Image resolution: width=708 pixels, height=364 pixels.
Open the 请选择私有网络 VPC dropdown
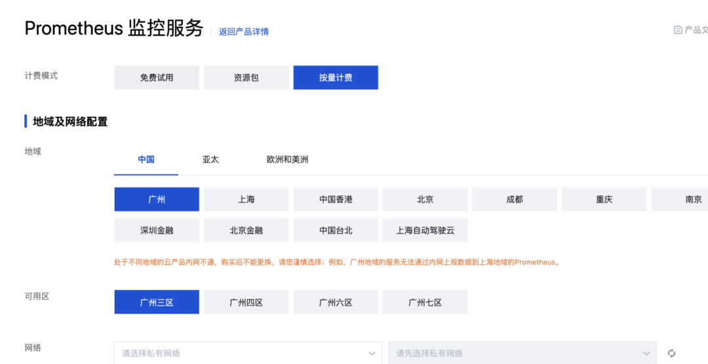248,353
